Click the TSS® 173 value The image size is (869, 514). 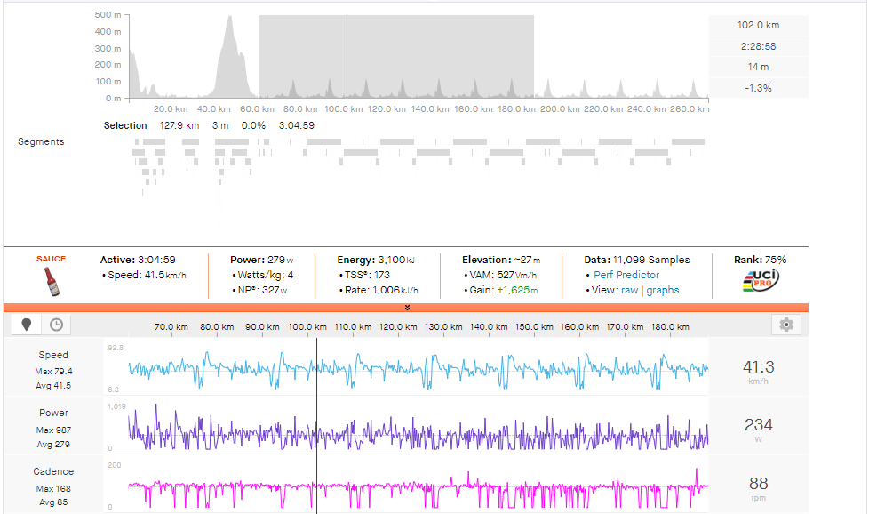(x=366, y=275)
